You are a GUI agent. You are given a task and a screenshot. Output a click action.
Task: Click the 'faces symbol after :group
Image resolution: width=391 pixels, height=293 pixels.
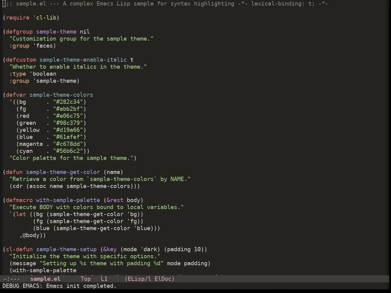click(43, 46)
